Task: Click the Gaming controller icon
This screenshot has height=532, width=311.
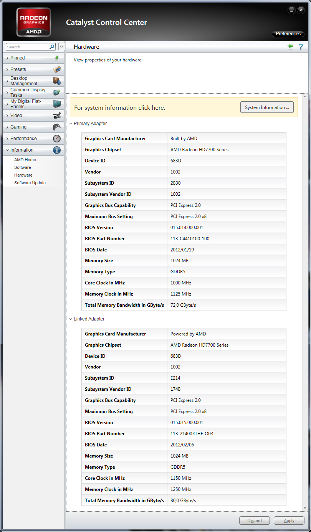Action: coord(57,127)
